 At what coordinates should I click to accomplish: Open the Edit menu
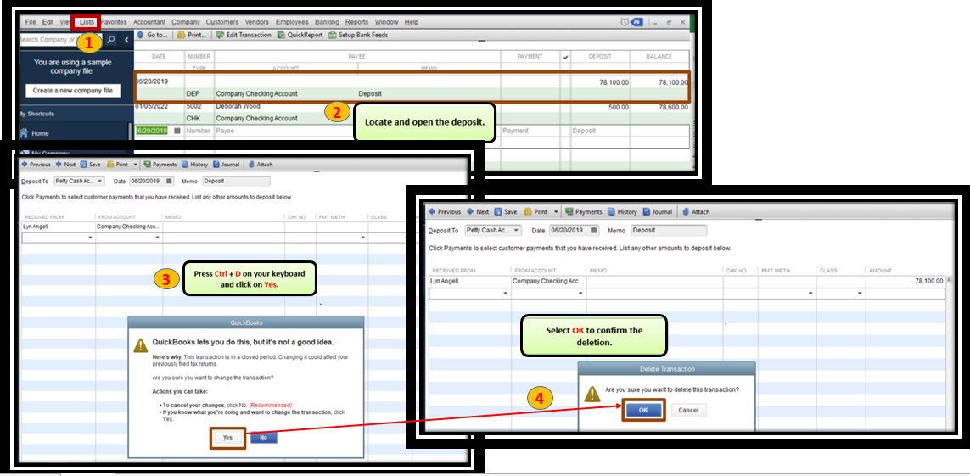48,22
